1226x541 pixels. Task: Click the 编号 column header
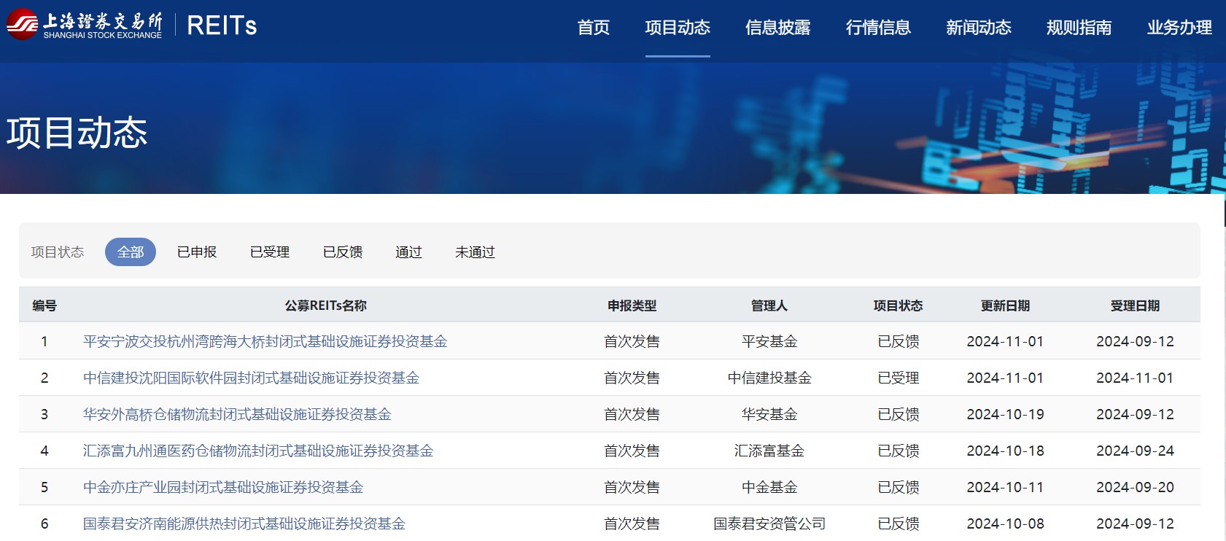tap(44, 305)
